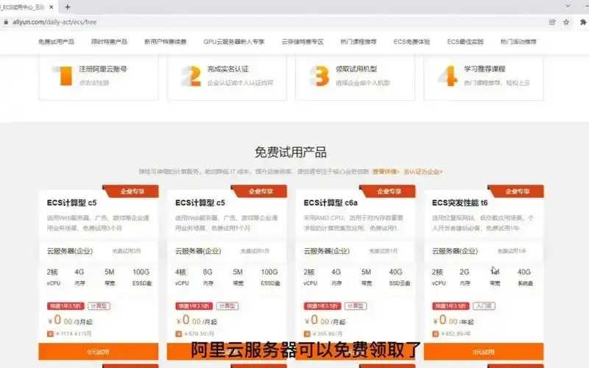
Task: Click red discount tag on c6a card
Action: coord(322,306)
